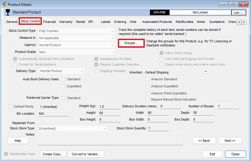Click the tab scroll left arrow
This screenshot has width=251, height=161.
[x=239, y=22]
